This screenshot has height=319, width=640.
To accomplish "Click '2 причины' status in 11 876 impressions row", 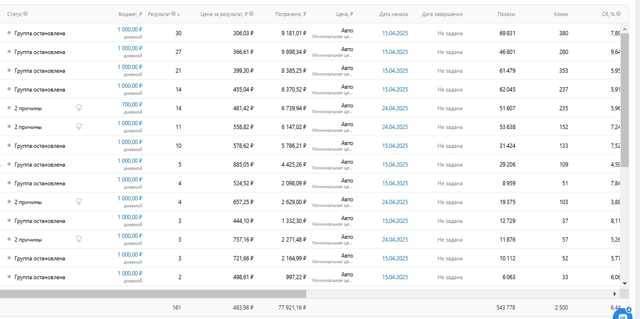I will (28, 240).
